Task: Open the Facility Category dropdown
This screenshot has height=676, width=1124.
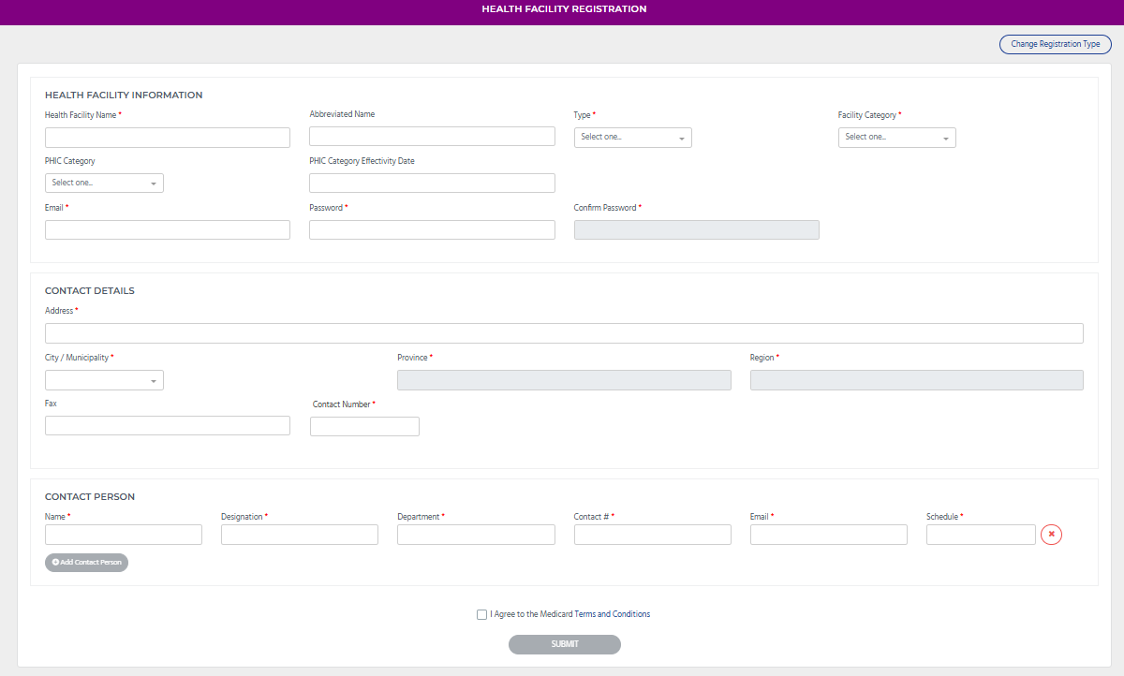Action: point(897,138)
